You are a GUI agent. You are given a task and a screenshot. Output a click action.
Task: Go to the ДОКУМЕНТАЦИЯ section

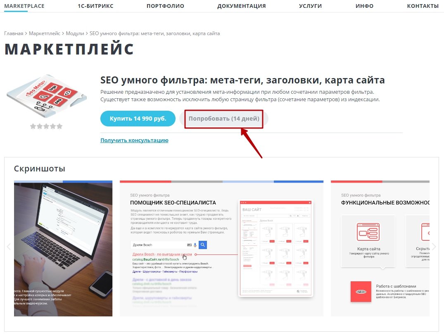point(242,6)
